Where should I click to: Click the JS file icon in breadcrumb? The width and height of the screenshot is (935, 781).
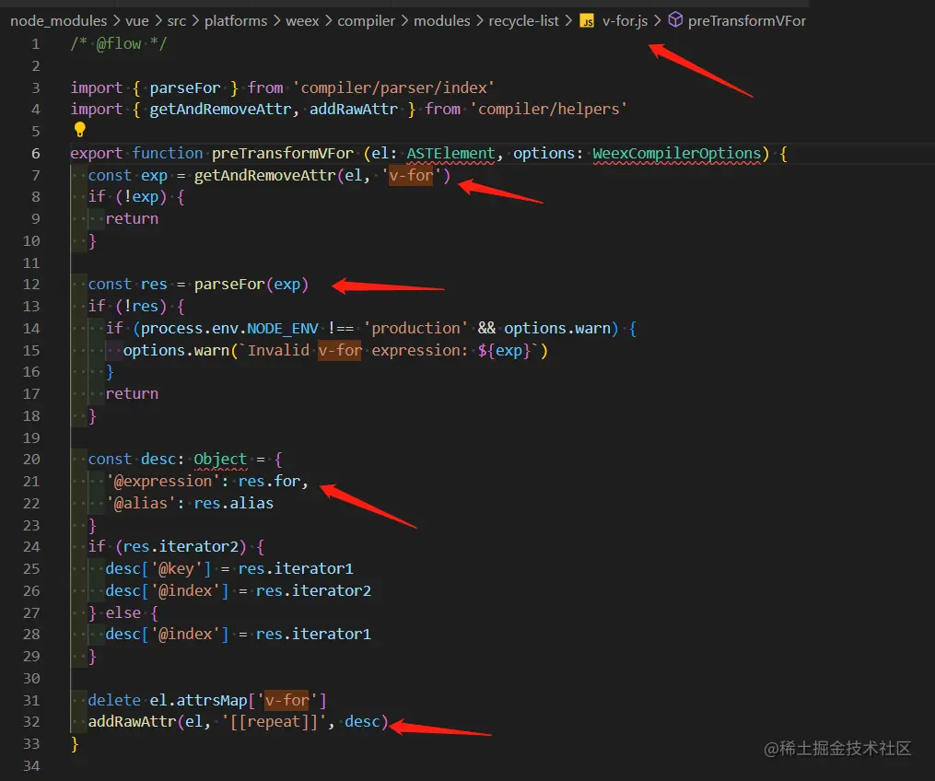click(x=588, y=21)
